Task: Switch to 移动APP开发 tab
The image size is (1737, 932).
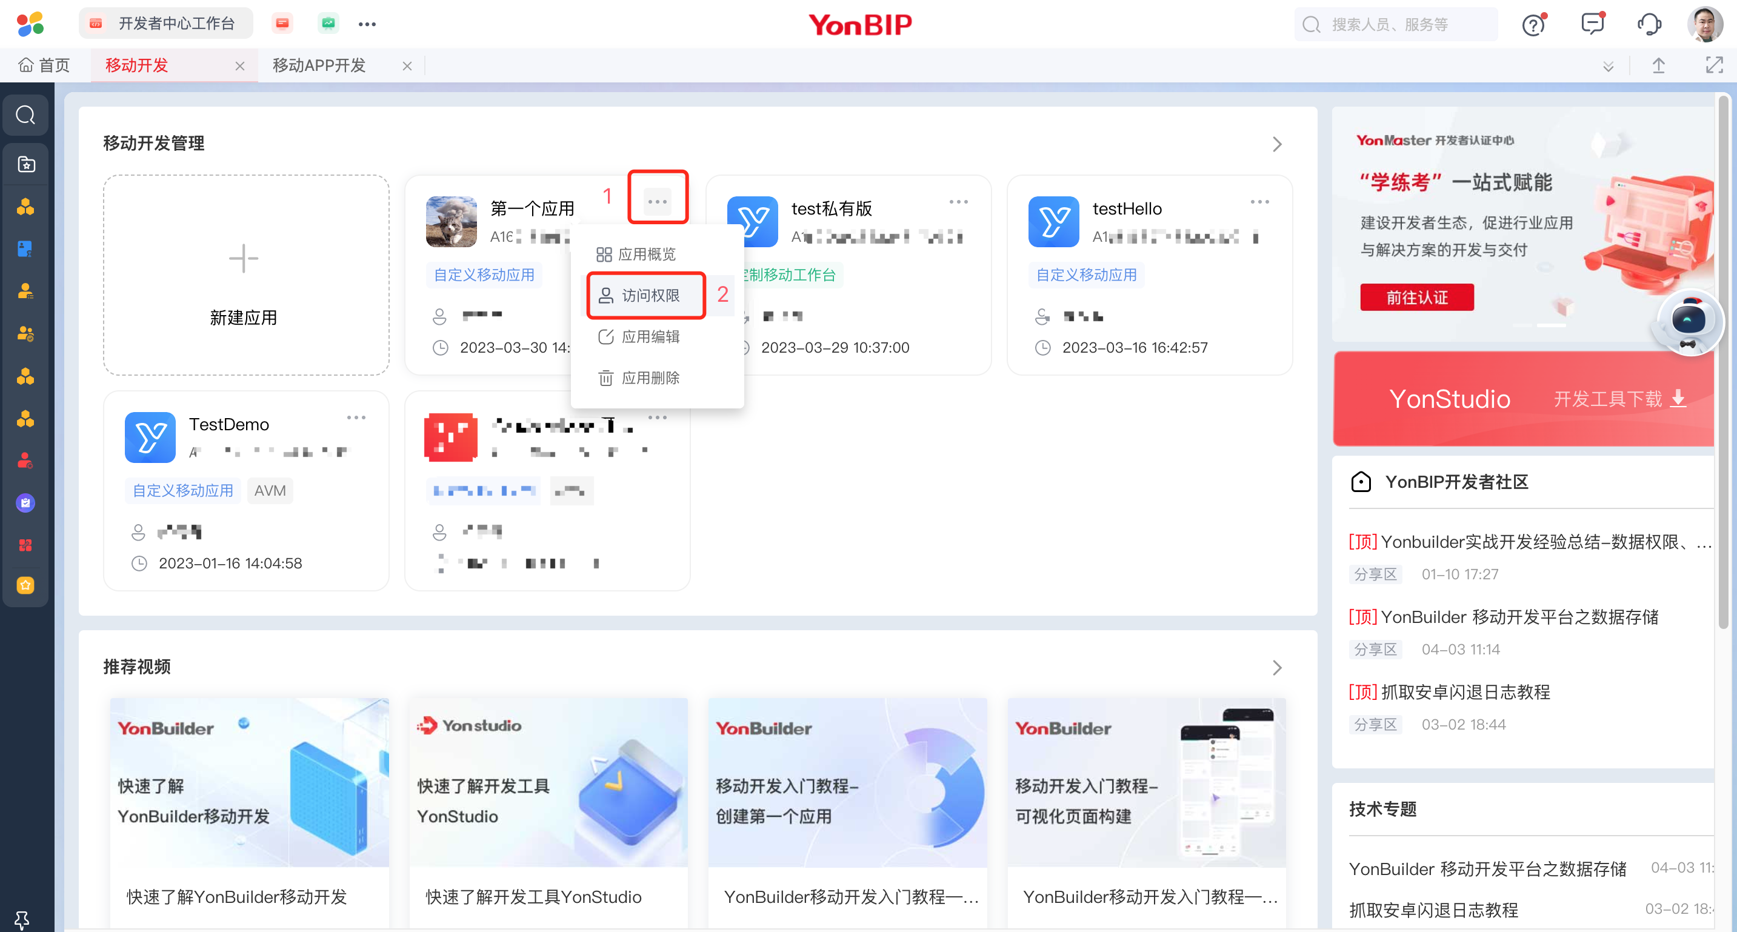Action: point(319,65)
